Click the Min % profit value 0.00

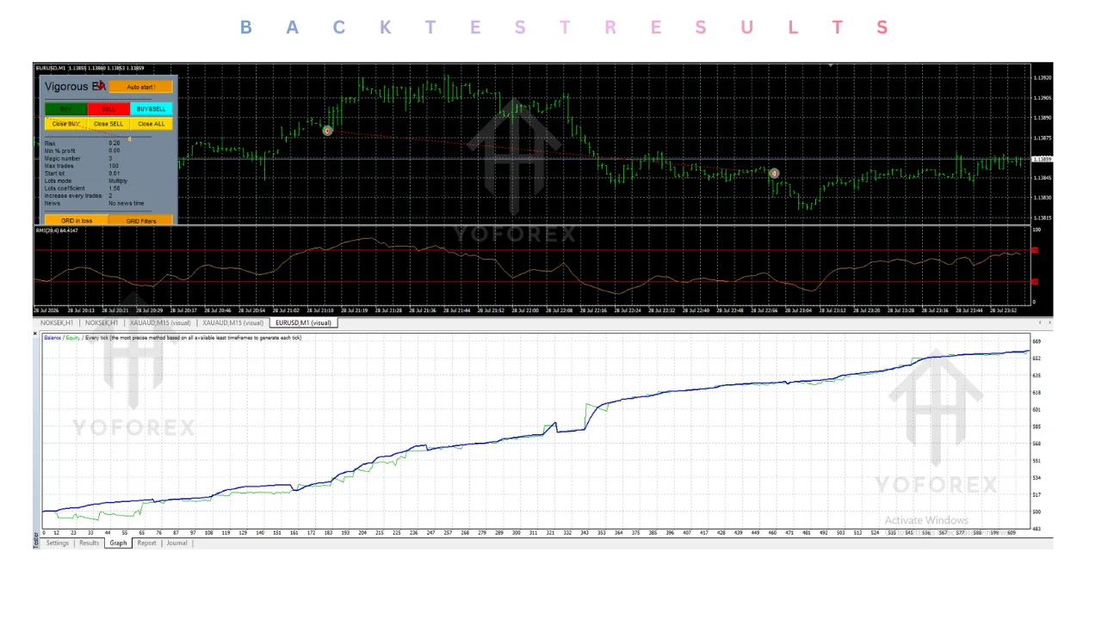115,150
